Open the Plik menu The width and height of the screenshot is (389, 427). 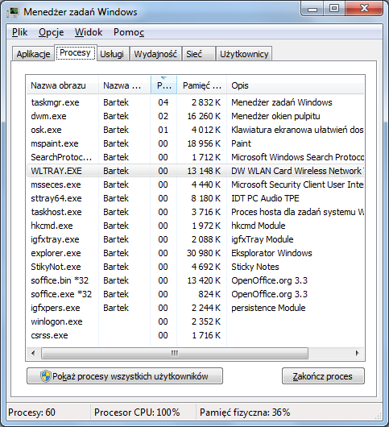pos(19,32)
